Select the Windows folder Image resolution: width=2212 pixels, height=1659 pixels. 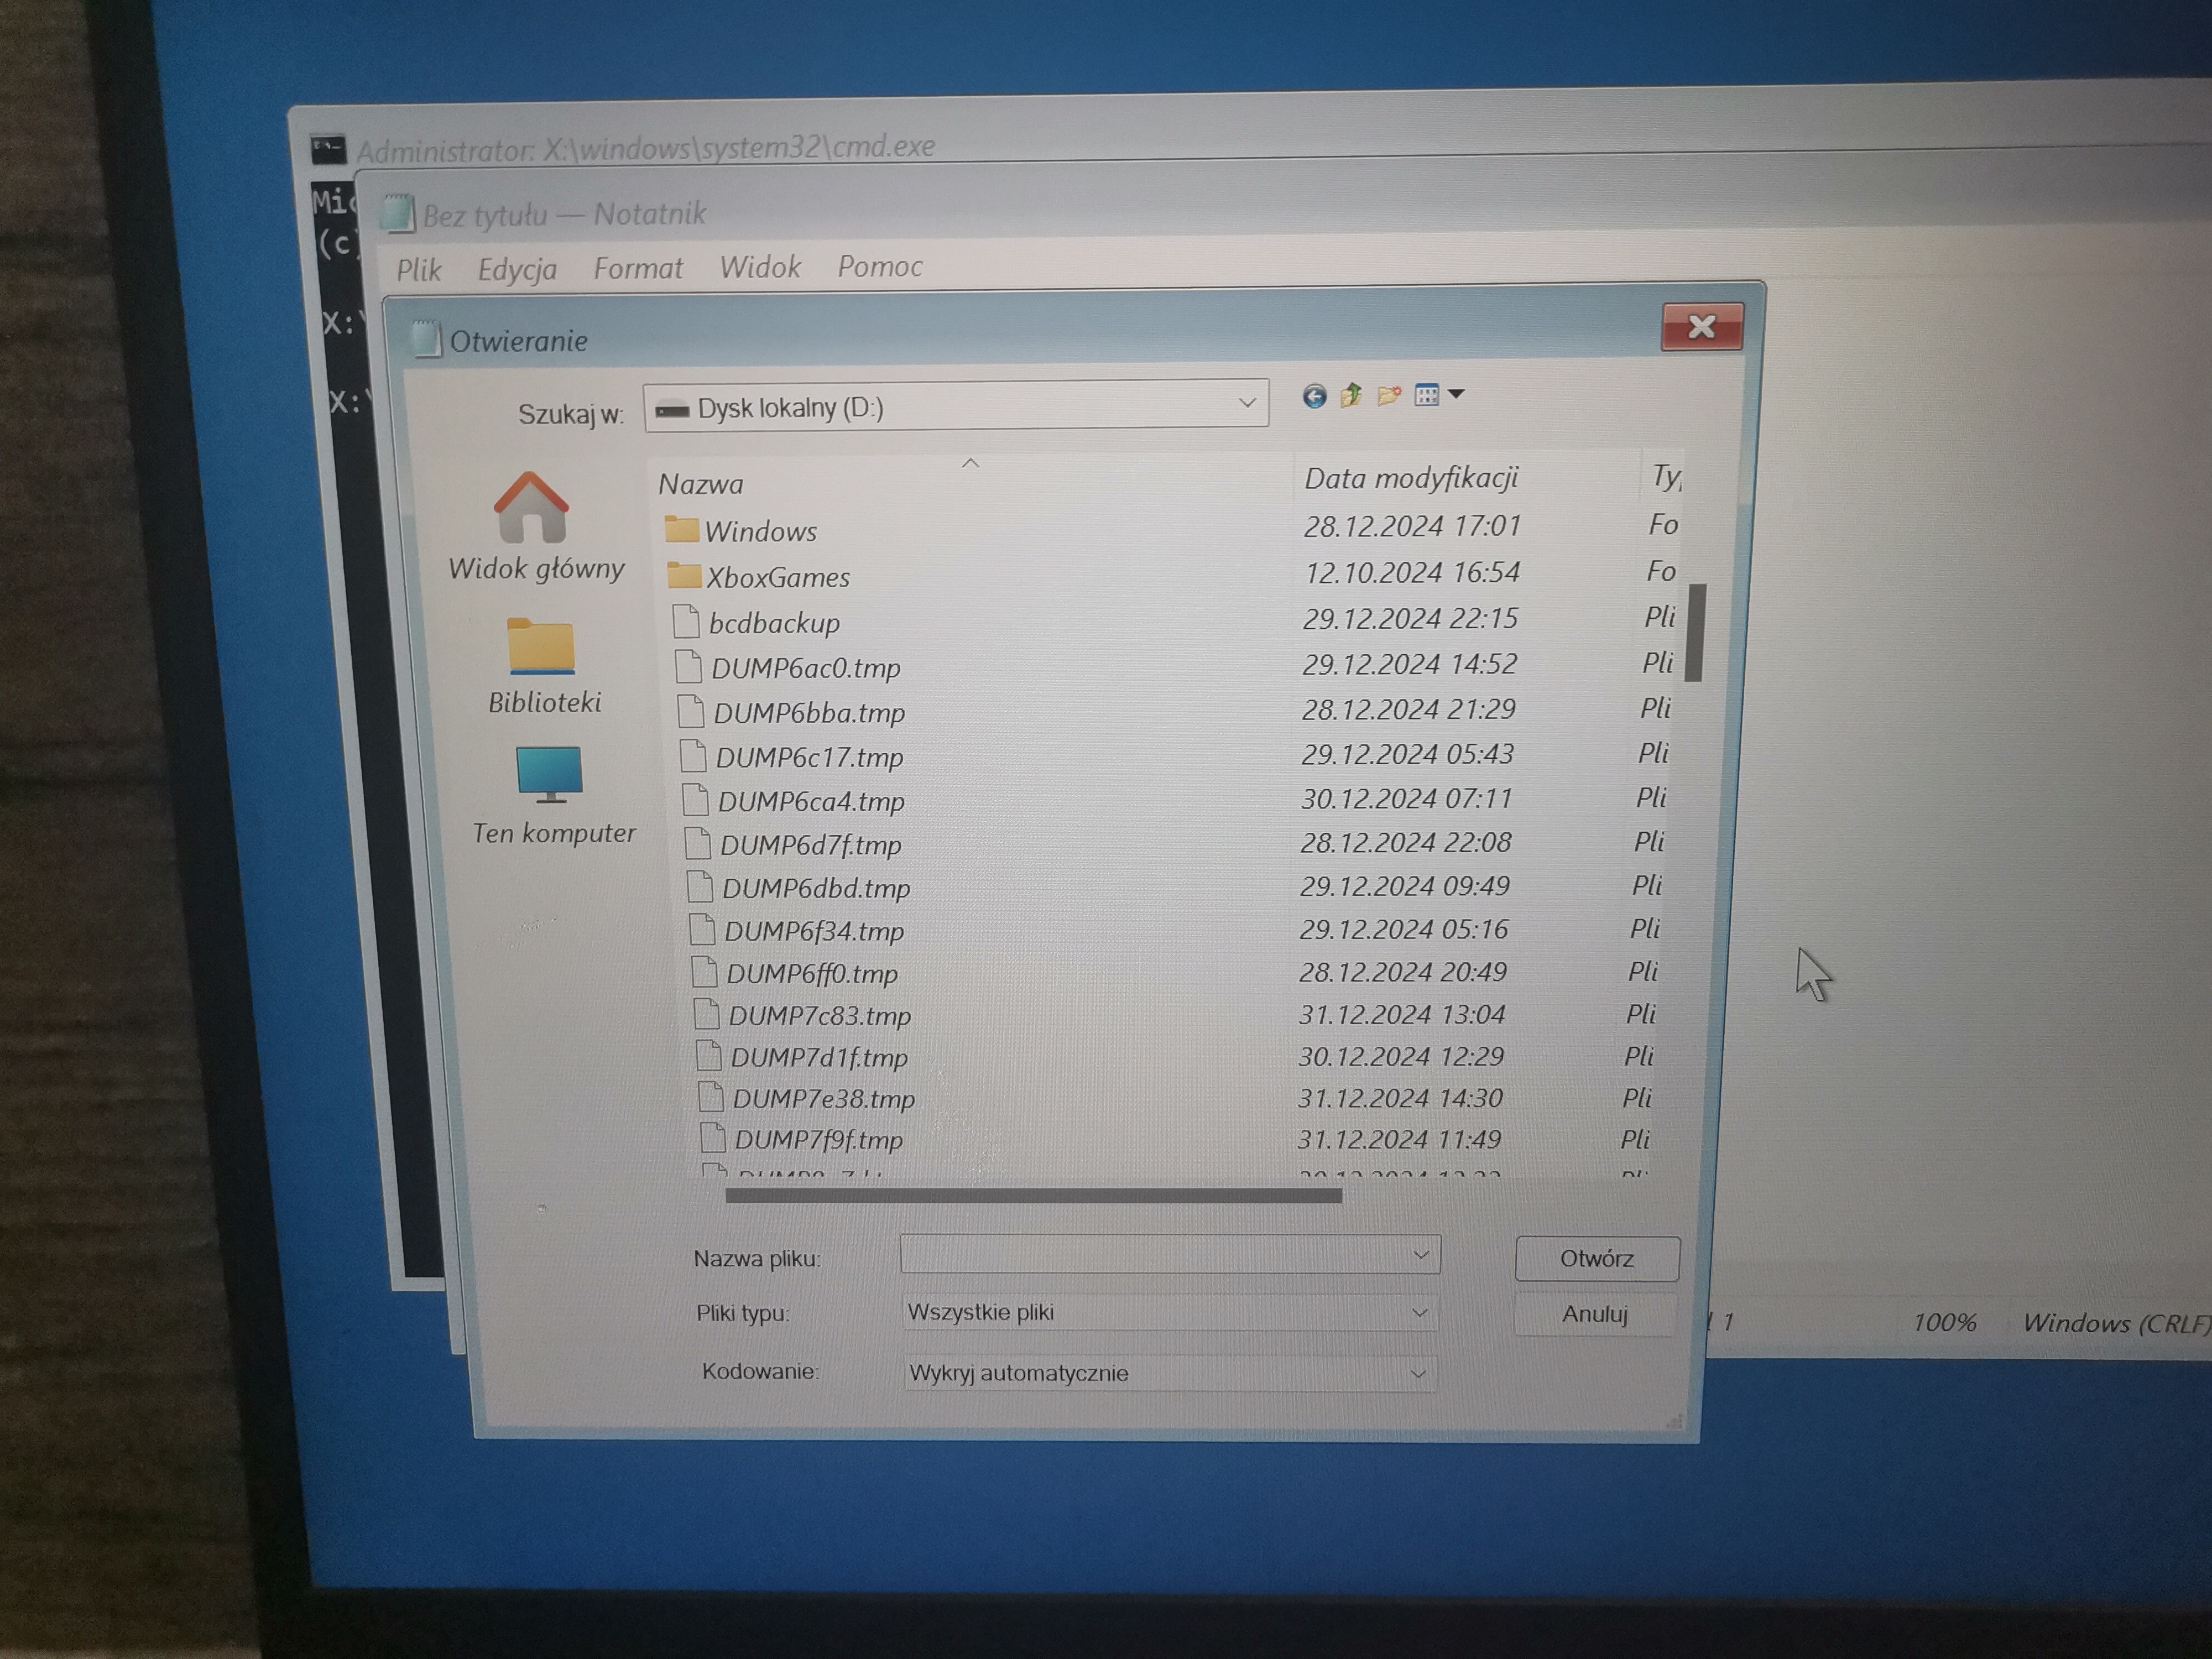pyautogui.click(x=759, y=531)
